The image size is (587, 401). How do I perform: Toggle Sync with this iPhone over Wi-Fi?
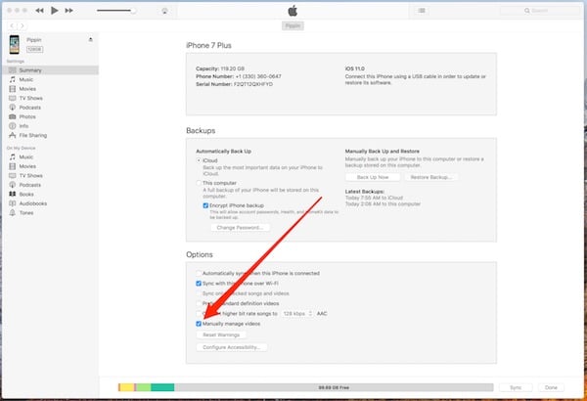click(x=199, y=284)
